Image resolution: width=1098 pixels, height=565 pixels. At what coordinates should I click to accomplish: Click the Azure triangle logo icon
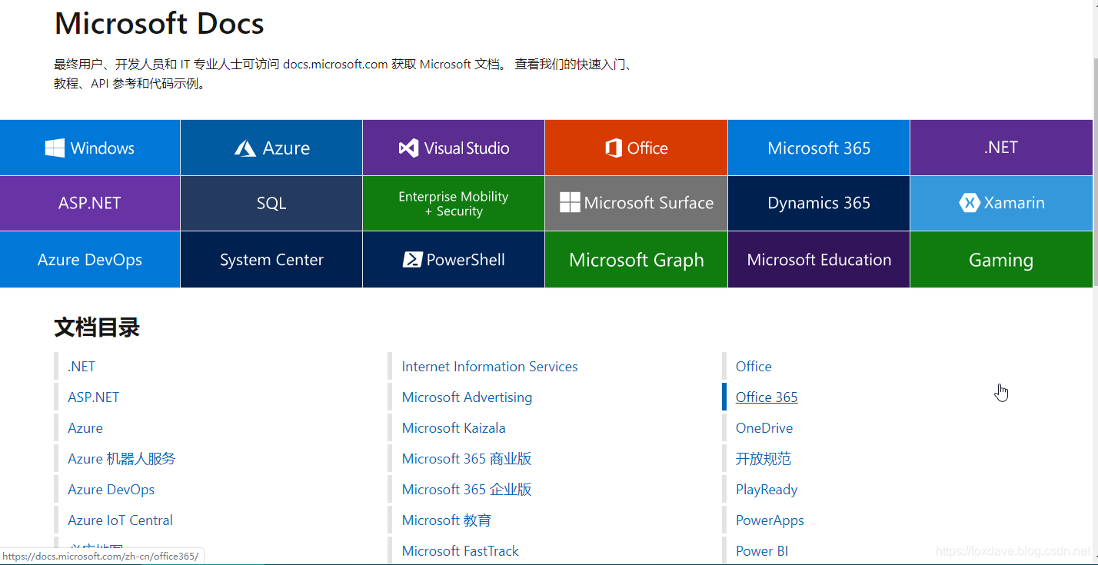coord(245,148)
